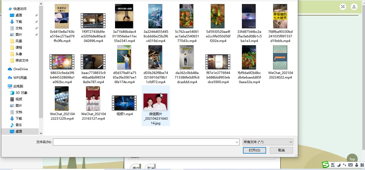The height and width of the screenshot is (170, 365).
Task: Select file fbf9da6f2b8bcdb6ebaedd85f0aea32e.mp4
Action: [249, 65]
